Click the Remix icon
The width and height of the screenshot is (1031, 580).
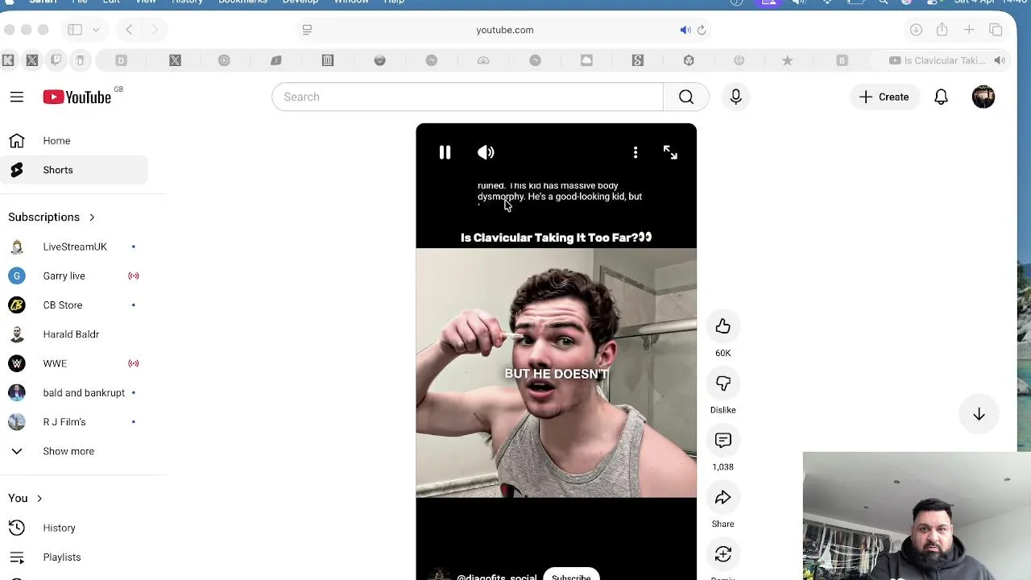point(723,554)
